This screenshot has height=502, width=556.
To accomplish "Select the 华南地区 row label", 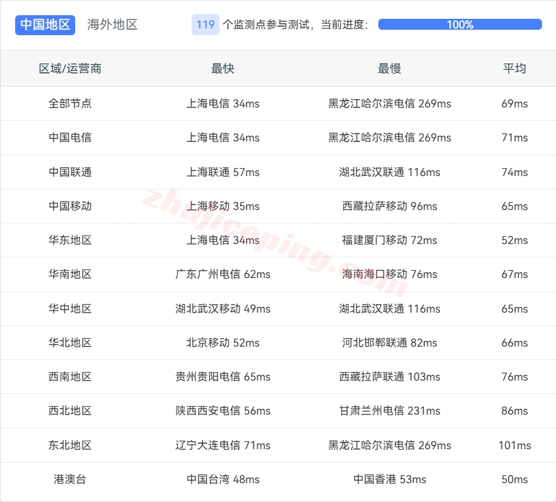I will pos(70,274).
